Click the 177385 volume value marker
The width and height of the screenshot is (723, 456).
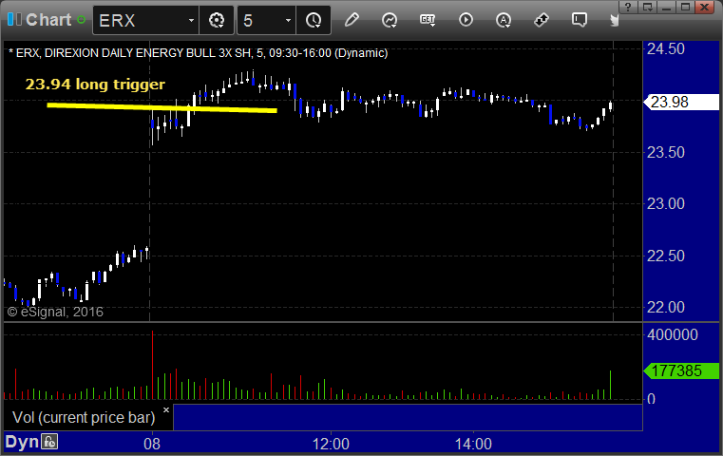tap(681, 370)
